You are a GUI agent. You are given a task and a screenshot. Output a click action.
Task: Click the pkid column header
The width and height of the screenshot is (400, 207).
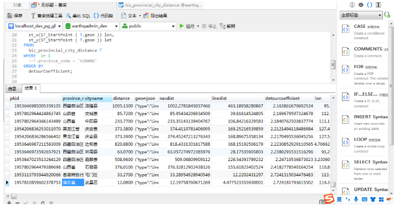[x=35, y=99]
